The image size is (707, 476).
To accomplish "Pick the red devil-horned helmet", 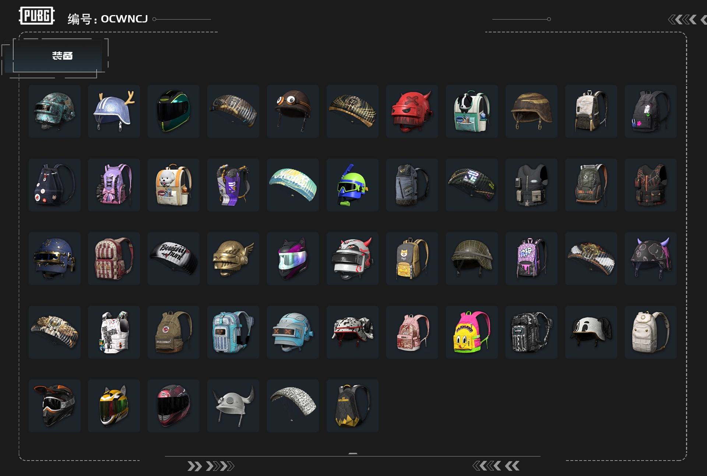I will click(412, 111).
